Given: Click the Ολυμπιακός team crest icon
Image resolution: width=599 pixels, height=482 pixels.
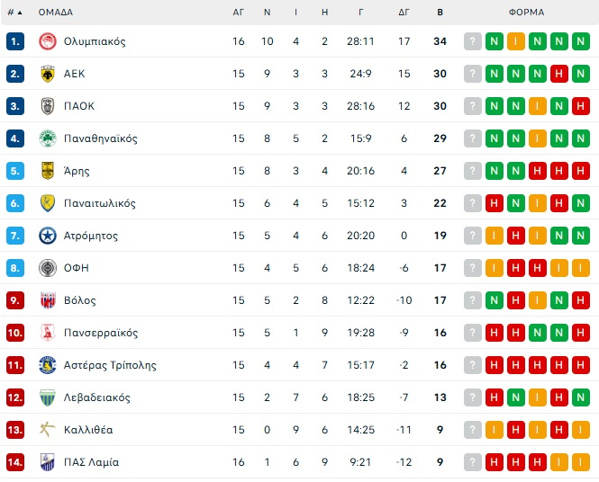Looking at the screenshot, I should 48,41.
